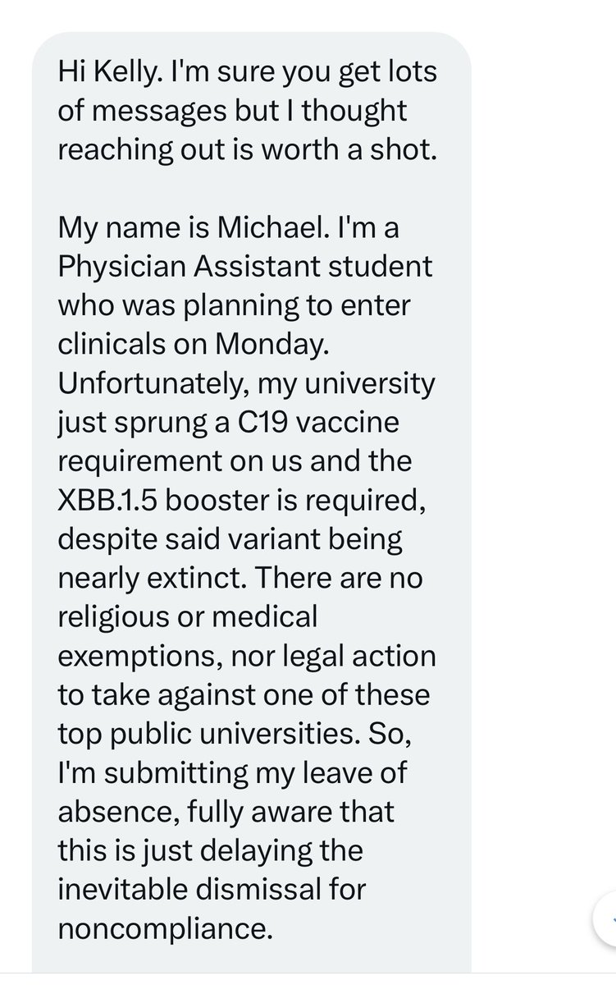Click the "exemptions, nor legal action" line
This screenshot has width=616, height=985.
(248, 655)
